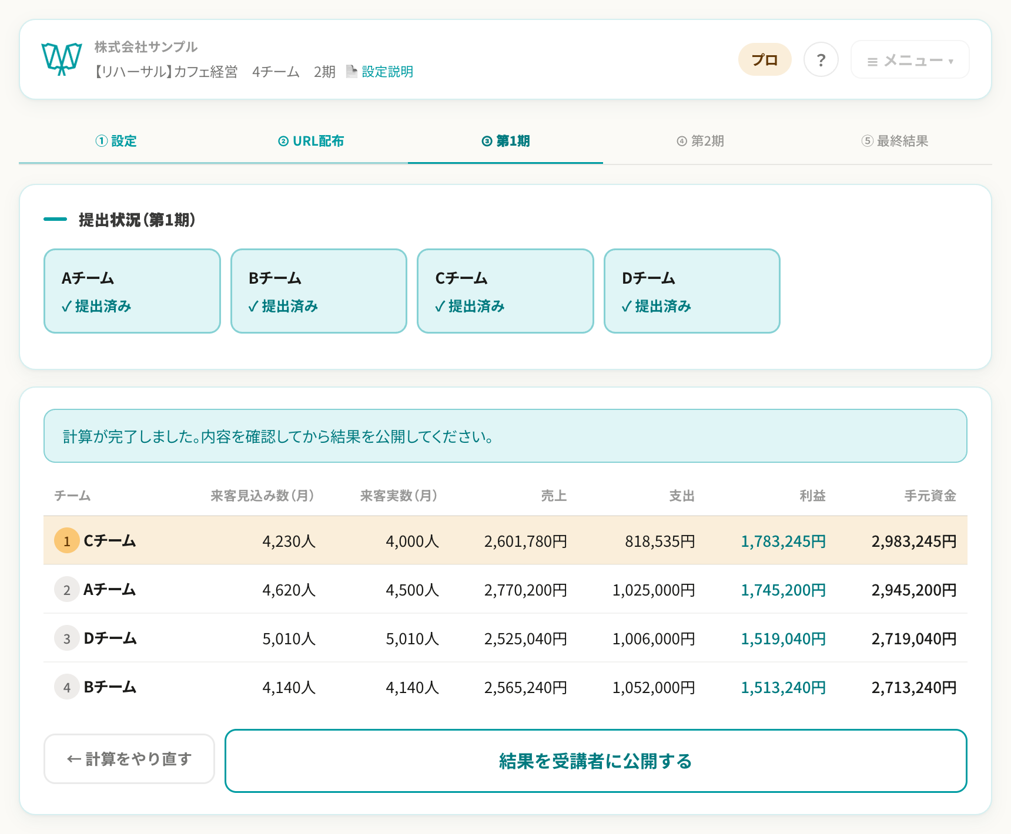1011x834 pixels.
Task: Click the プロ plan badge
Action: (765, 59)
